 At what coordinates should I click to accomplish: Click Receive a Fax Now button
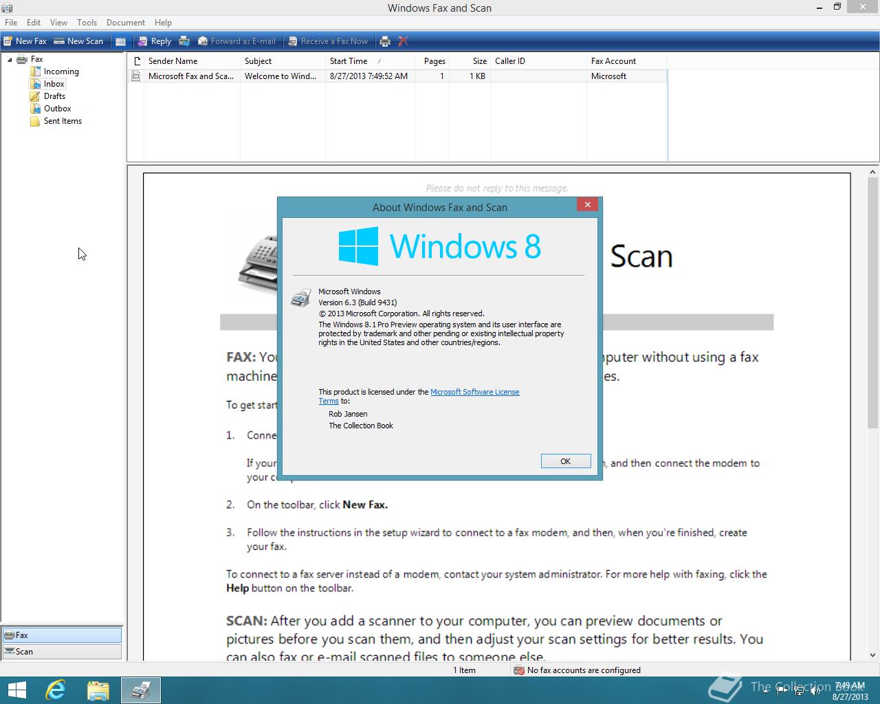(328, 41)
